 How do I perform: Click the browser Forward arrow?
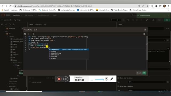tap(6, 6)
